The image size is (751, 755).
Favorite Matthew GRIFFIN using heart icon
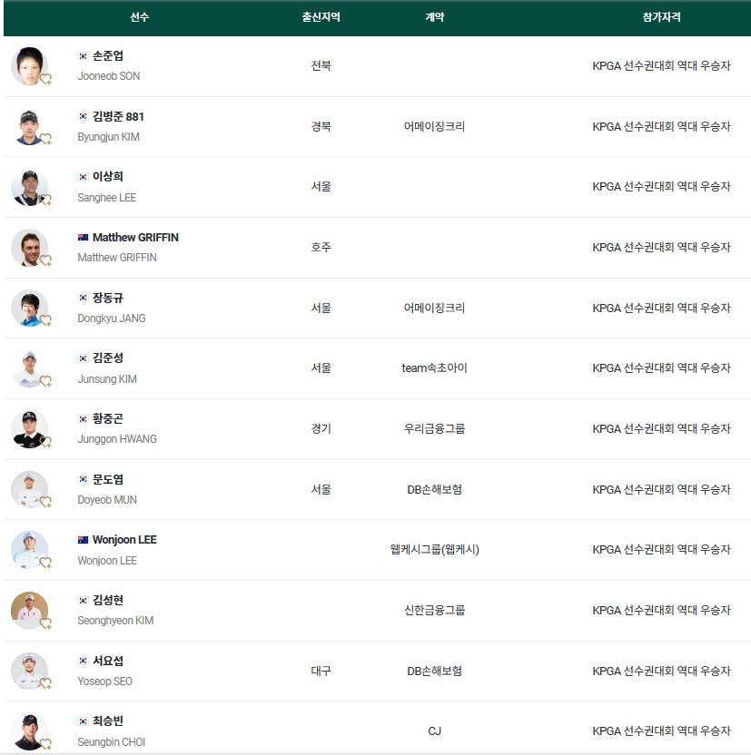click(x=45, y=261)
